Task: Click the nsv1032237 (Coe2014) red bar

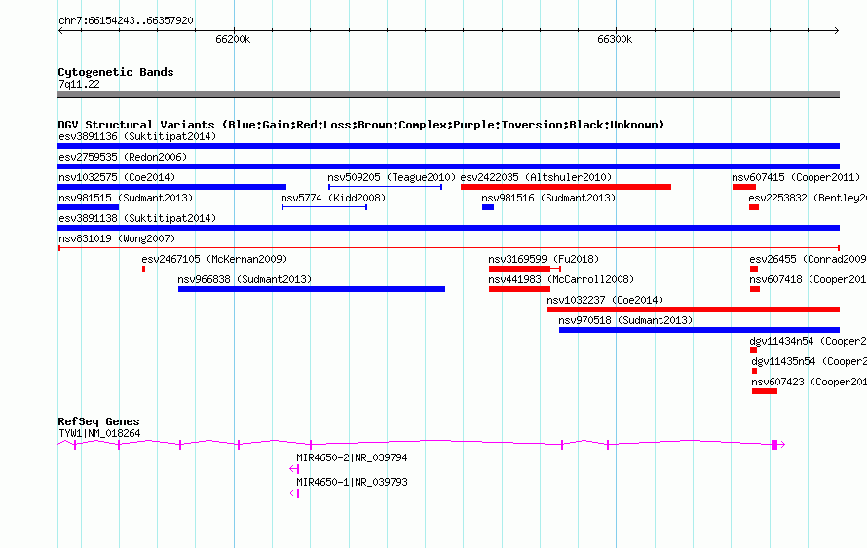Action: click(x=694, y=310)
